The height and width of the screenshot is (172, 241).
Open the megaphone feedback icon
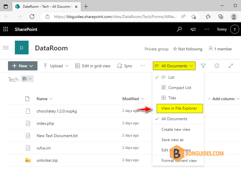[x=193, y=29]
